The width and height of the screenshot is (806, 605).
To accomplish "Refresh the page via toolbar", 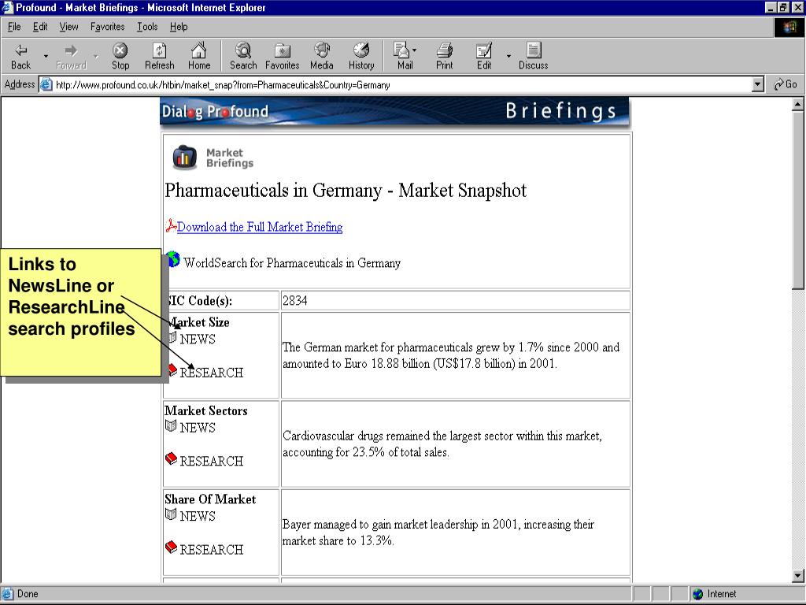I will 159,56.
